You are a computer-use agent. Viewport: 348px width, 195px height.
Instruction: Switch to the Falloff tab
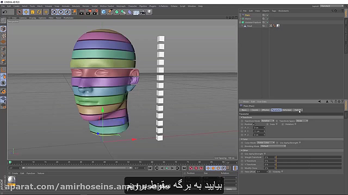(x=298, y=110)
